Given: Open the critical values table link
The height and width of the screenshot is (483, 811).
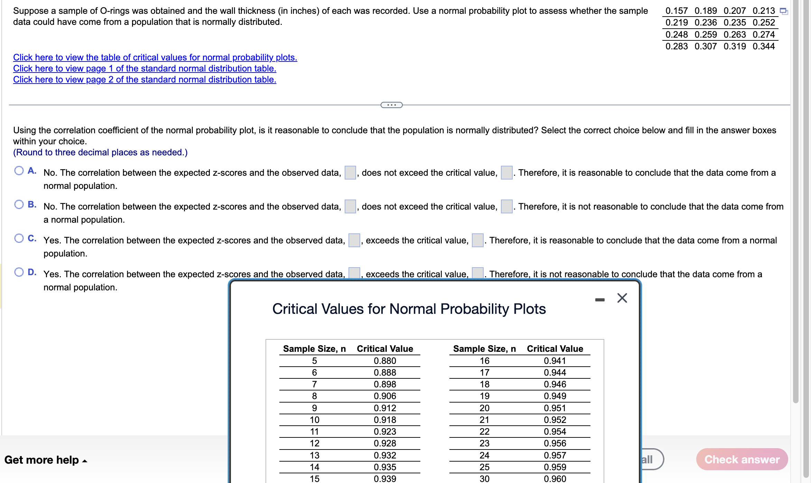Looking at the screenshot, I should pyautogui.click(x=155, y=57).
